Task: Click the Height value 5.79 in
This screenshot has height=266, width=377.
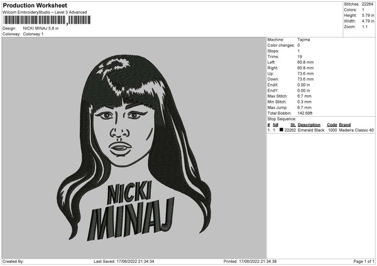Action: point(368,15)
